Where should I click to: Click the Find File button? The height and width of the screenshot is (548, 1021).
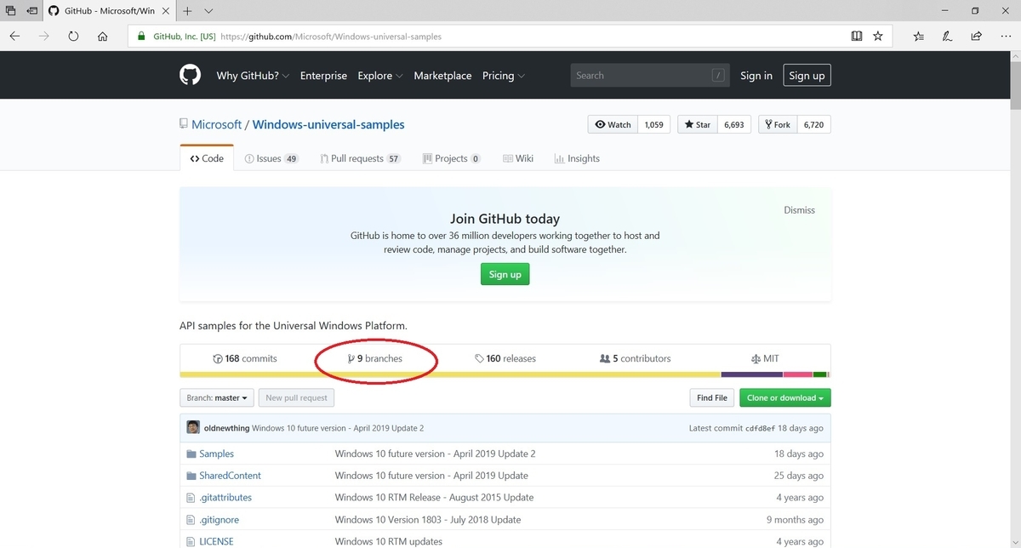tap(712, 397)
